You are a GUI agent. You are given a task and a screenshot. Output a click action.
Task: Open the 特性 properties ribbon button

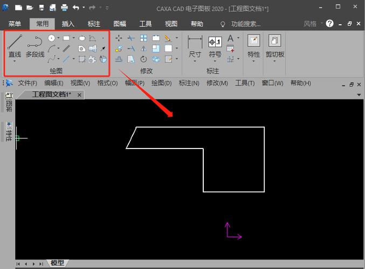pyautogui.click(x=253, y=46)
